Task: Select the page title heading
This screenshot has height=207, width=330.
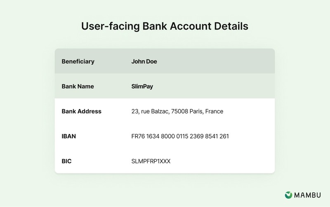Action: pyautogui.click(x=165, y=26)
